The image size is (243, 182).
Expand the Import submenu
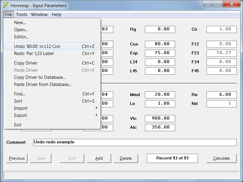coord(52,108)
